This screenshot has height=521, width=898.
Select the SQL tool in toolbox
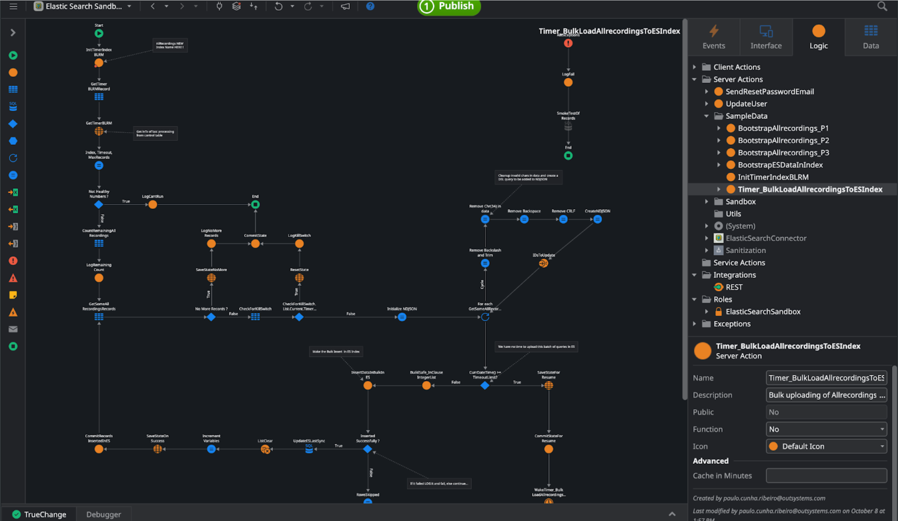pyautogui.click(x=13, y=107)
